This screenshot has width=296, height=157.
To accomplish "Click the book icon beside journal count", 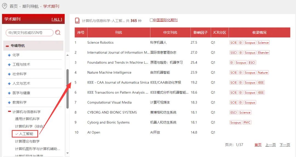I will point(77,20).
